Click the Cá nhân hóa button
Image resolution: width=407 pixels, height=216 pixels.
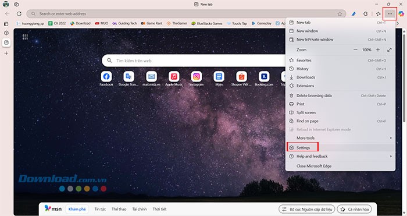point(354,209)
